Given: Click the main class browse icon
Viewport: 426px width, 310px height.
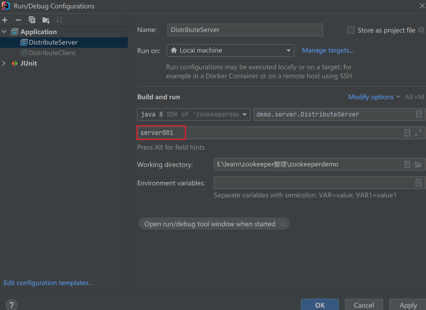Looking at the screenshot, I should (x=419, y=114).
